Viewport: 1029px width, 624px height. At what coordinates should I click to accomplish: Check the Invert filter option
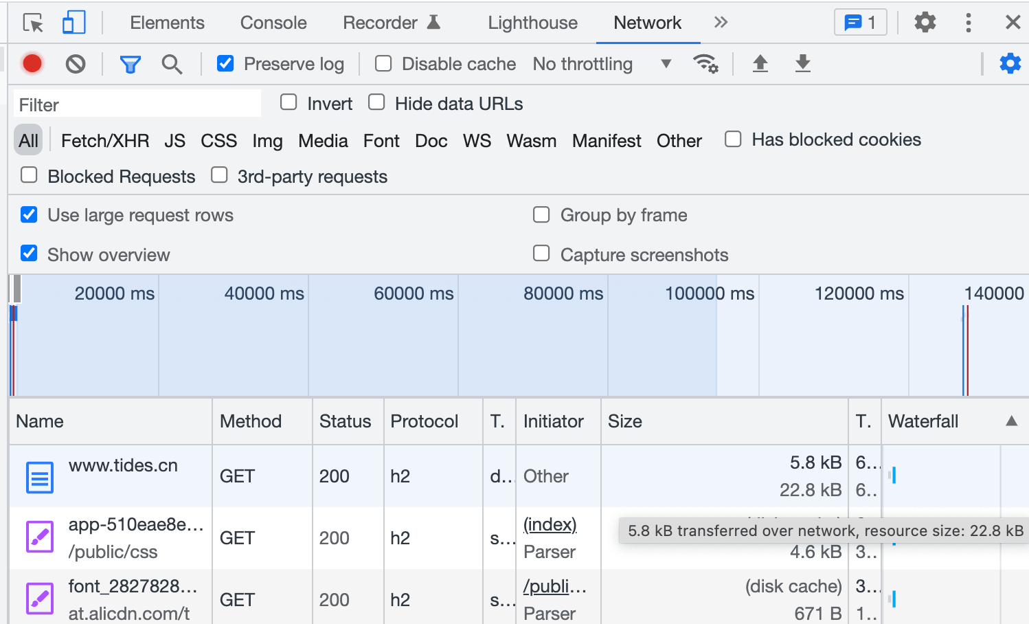[x=289, y=103]
